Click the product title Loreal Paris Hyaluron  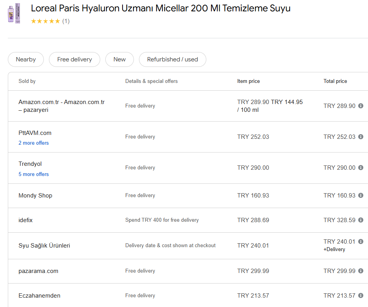(x=161, y=8)
